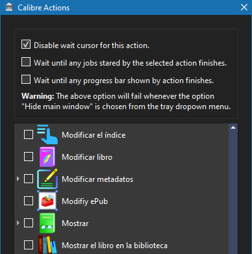Viewport: 252px width, 254px height.
Task: Expand the Mostrar tree item
Action: (x=18, y=223)
